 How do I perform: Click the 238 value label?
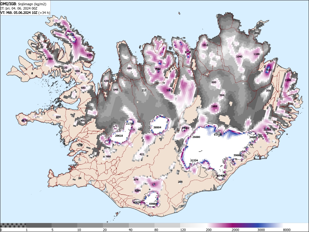click(80, 145)
